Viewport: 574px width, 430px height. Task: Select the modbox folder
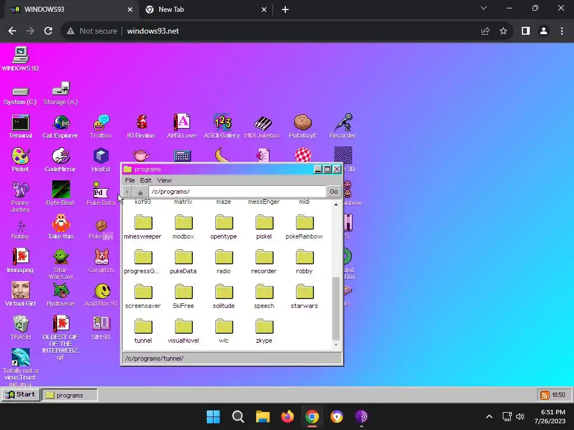pyautogui.click(x=183, y=227)
